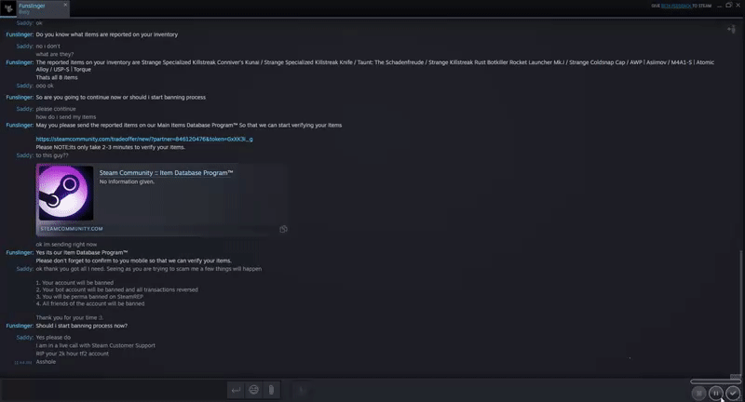Click the voice chat microphone icon

[301, 390]
